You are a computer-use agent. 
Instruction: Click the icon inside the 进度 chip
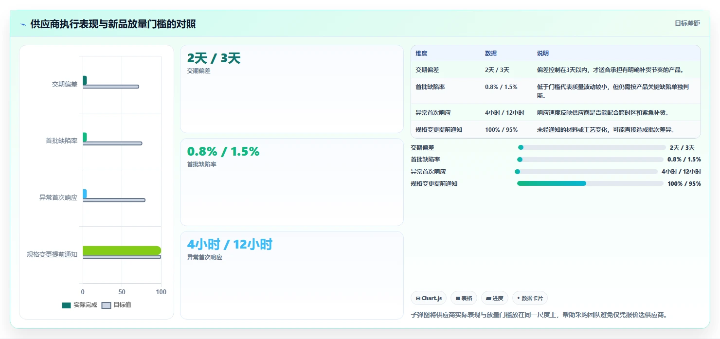(488, 298)
